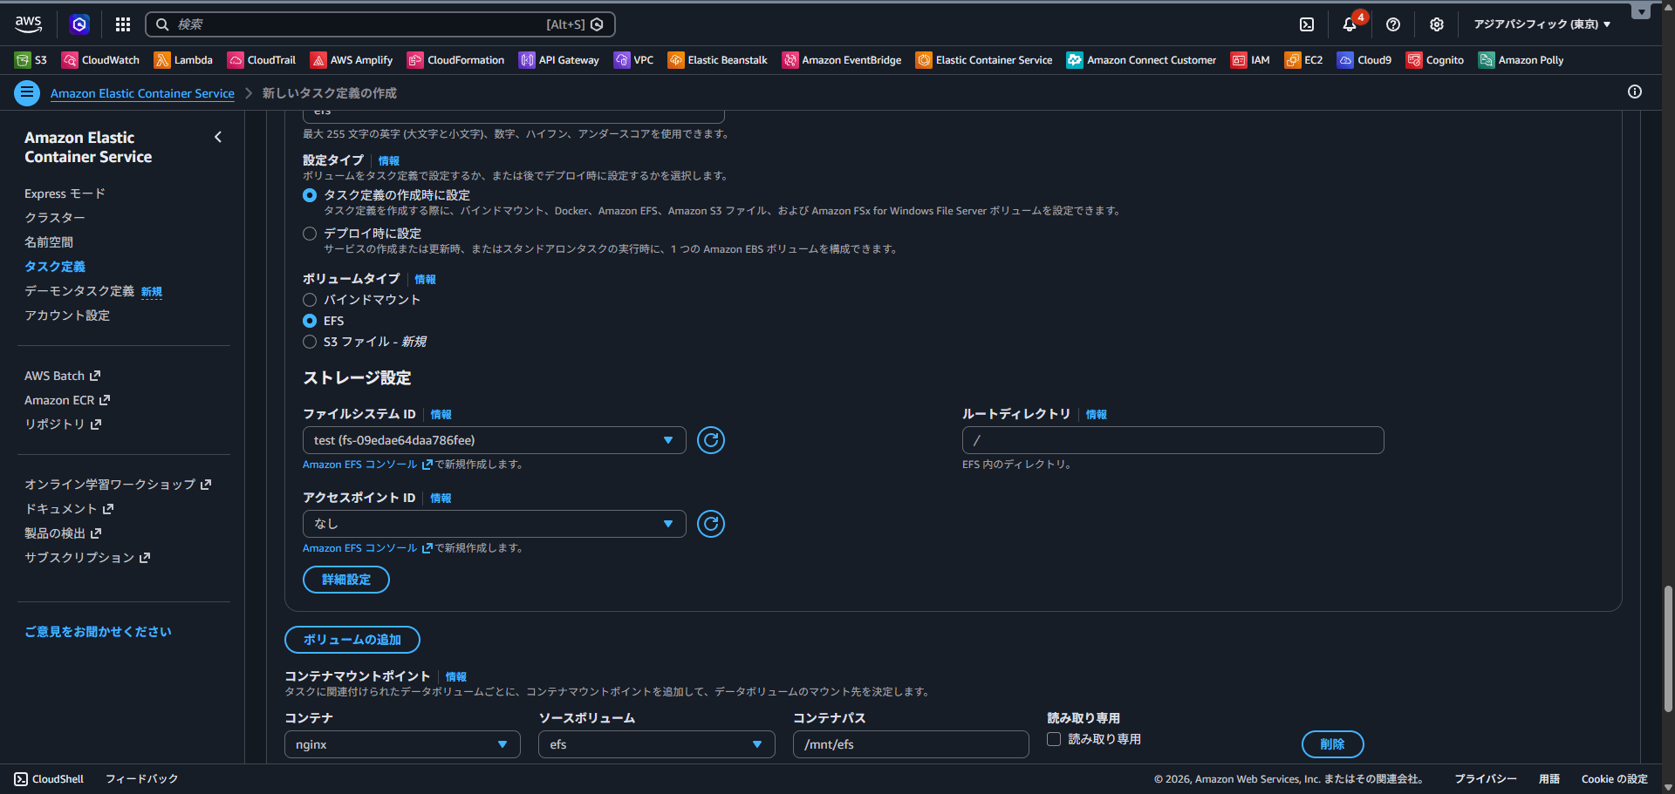Open the help question mark menu
This screenshot has width=1675, height=794.
[1393, 24]
